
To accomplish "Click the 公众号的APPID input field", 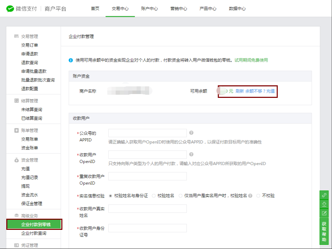I will point(147,133).
